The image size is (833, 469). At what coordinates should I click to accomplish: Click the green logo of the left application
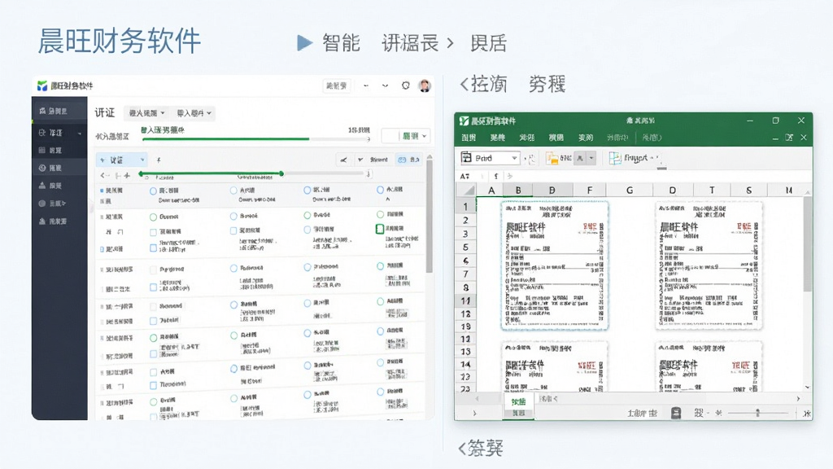[x=42, y=85]
